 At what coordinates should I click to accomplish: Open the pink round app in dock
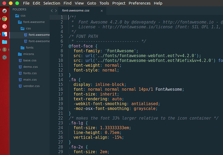click(x=5, y=26)
